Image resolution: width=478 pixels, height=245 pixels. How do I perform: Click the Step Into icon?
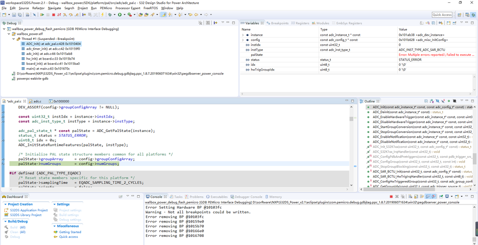tap(65, 15)
